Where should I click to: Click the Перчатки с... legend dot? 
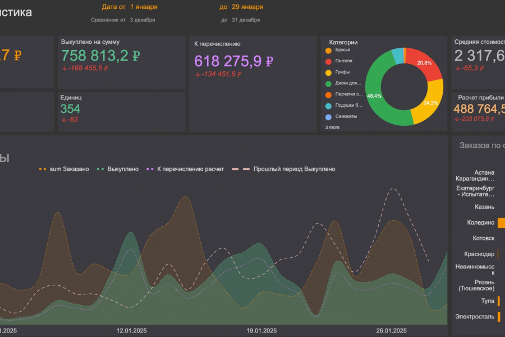click(x=328, y=95)
